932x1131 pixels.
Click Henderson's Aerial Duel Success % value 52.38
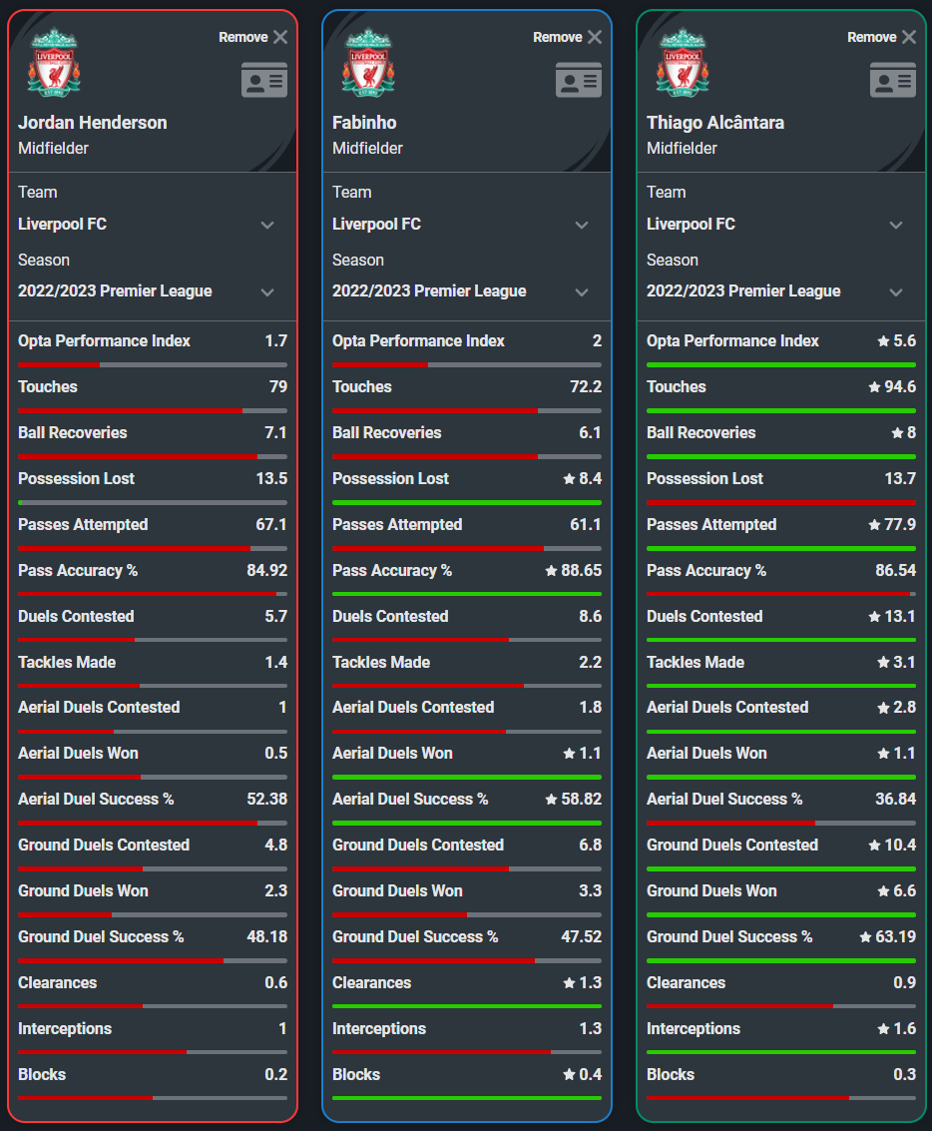(266, 800)
